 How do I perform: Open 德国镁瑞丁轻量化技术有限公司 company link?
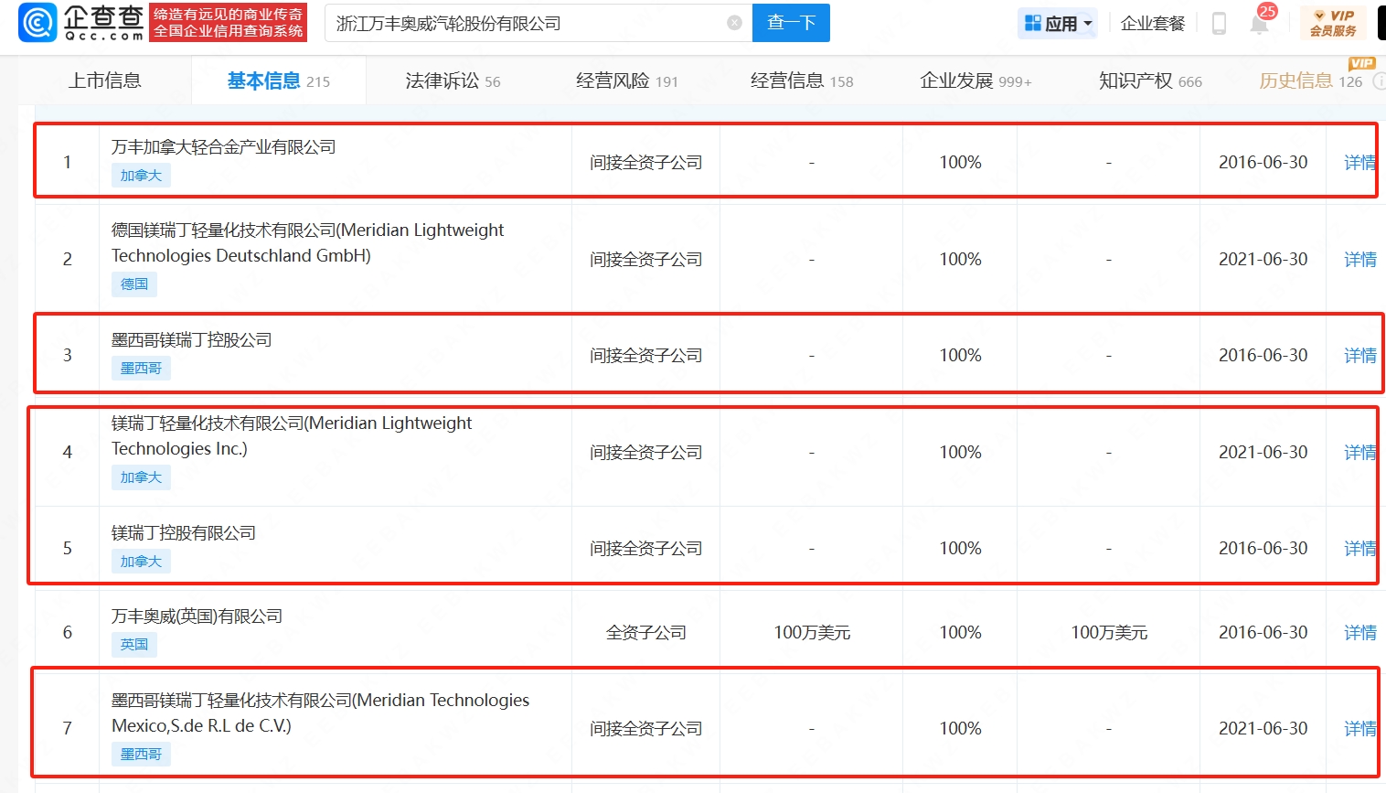click(307, 243)
